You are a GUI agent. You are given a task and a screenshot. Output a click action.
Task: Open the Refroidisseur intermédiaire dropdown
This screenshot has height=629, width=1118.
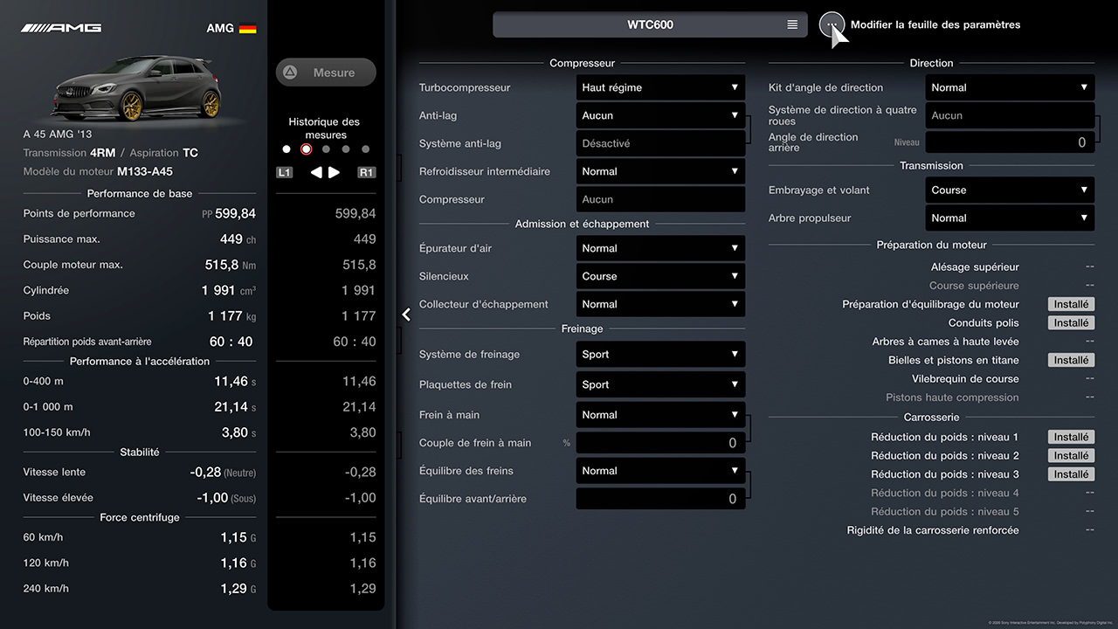point(660,171)
